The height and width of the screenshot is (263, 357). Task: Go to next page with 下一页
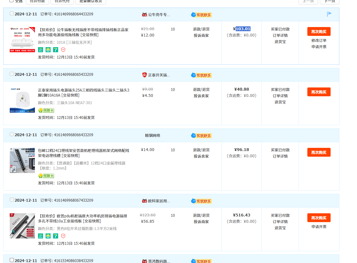point(329,1)
